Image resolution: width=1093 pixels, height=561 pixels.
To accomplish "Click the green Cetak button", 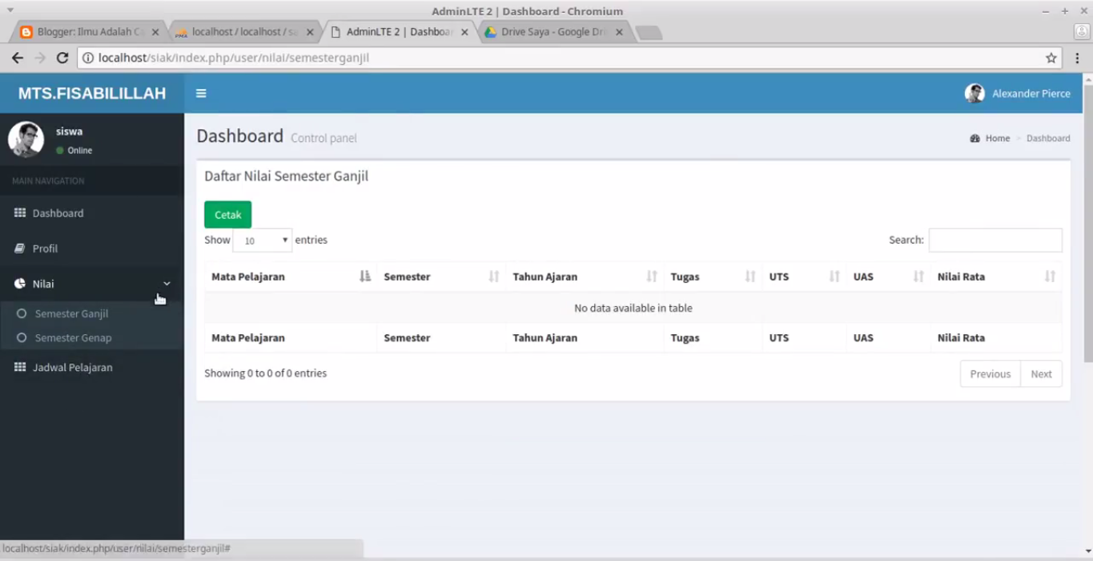I will pos(227,215).
